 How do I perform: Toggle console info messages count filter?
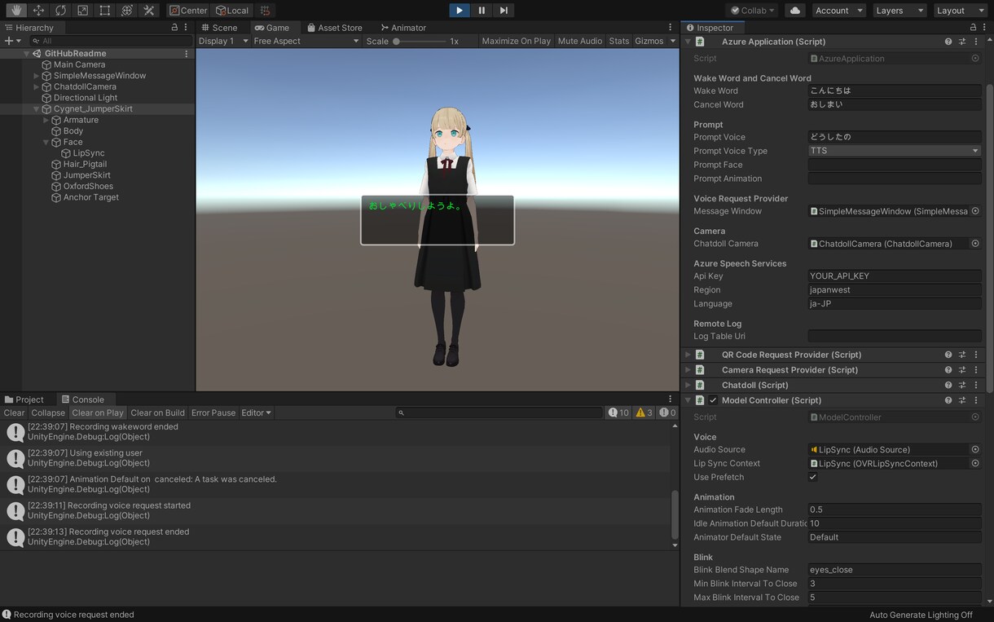coord(619,412)
